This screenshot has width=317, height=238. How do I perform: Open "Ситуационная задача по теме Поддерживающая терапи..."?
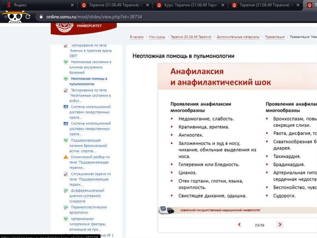pyautogui.click(x=90, y=179)
